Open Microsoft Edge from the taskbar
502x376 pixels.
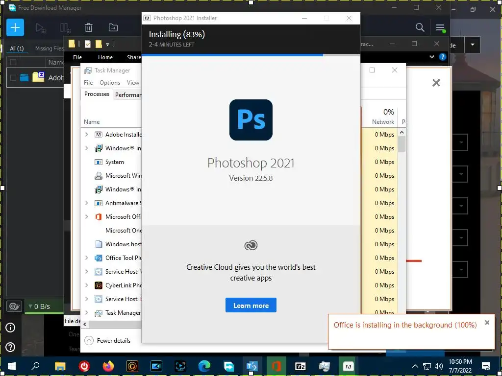pos(204,366)
